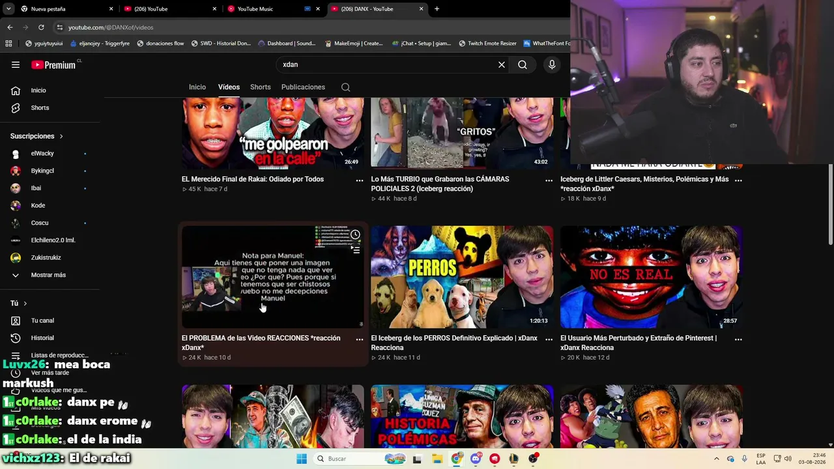Open File Explorer from the taskbar
Viewport: 834px width, 469px height.
[437, 459]
